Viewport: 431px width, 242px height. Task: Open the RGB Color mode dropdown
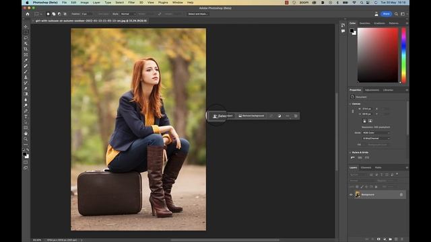coord(376,133)
